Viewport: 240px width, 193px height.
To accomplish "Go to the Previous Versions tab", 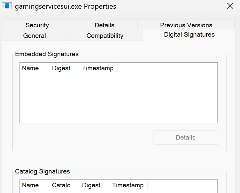I will 186,25.
